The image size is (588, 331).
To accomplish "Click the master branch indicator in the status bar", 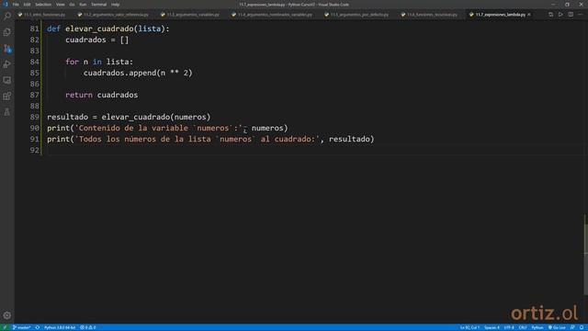I will click(21, 327).
